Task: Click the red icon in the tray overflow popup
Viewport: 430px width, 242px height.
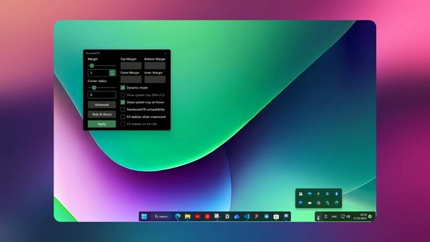Action: (x=318, y=203)
